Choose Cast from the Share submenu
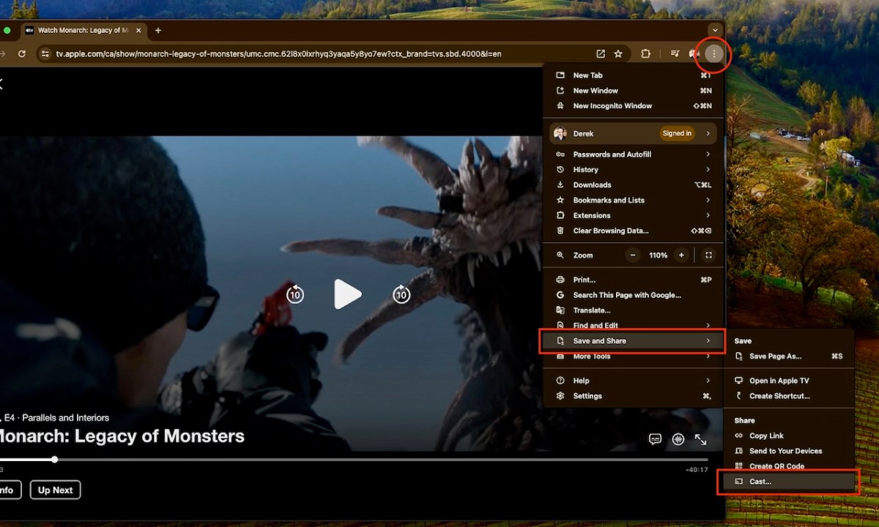 (x=790, y=482)
